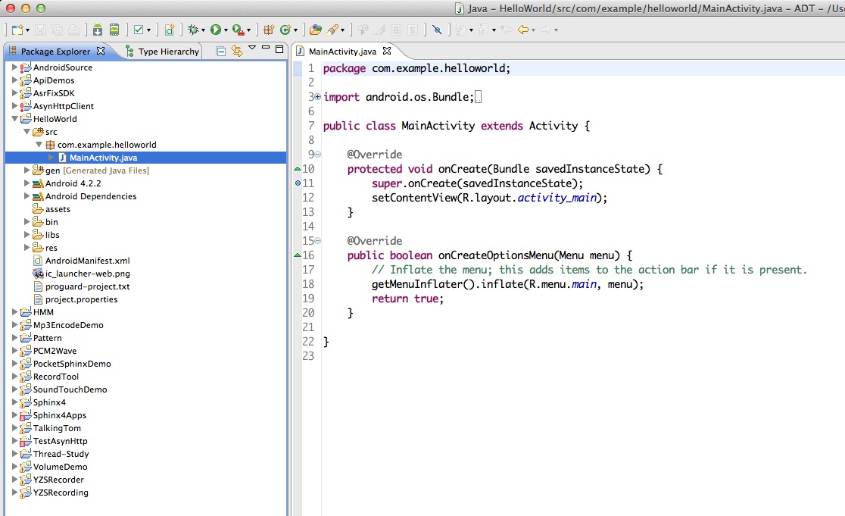The width and height of the screenshot is (845, 516).
Task: Create a new Java class
Action: coord(285,30)
